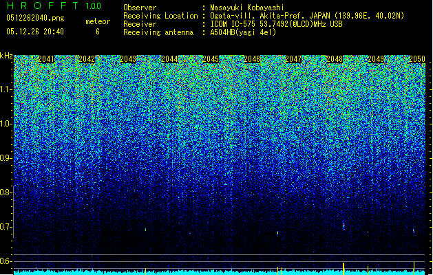The image size is (433, 275).
Task: Click the meteor count value 6
Action: [x=98, y=32]
